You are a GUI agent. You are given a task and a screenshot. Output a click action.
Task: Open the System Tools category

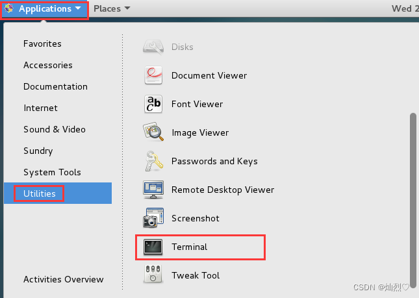52,172
